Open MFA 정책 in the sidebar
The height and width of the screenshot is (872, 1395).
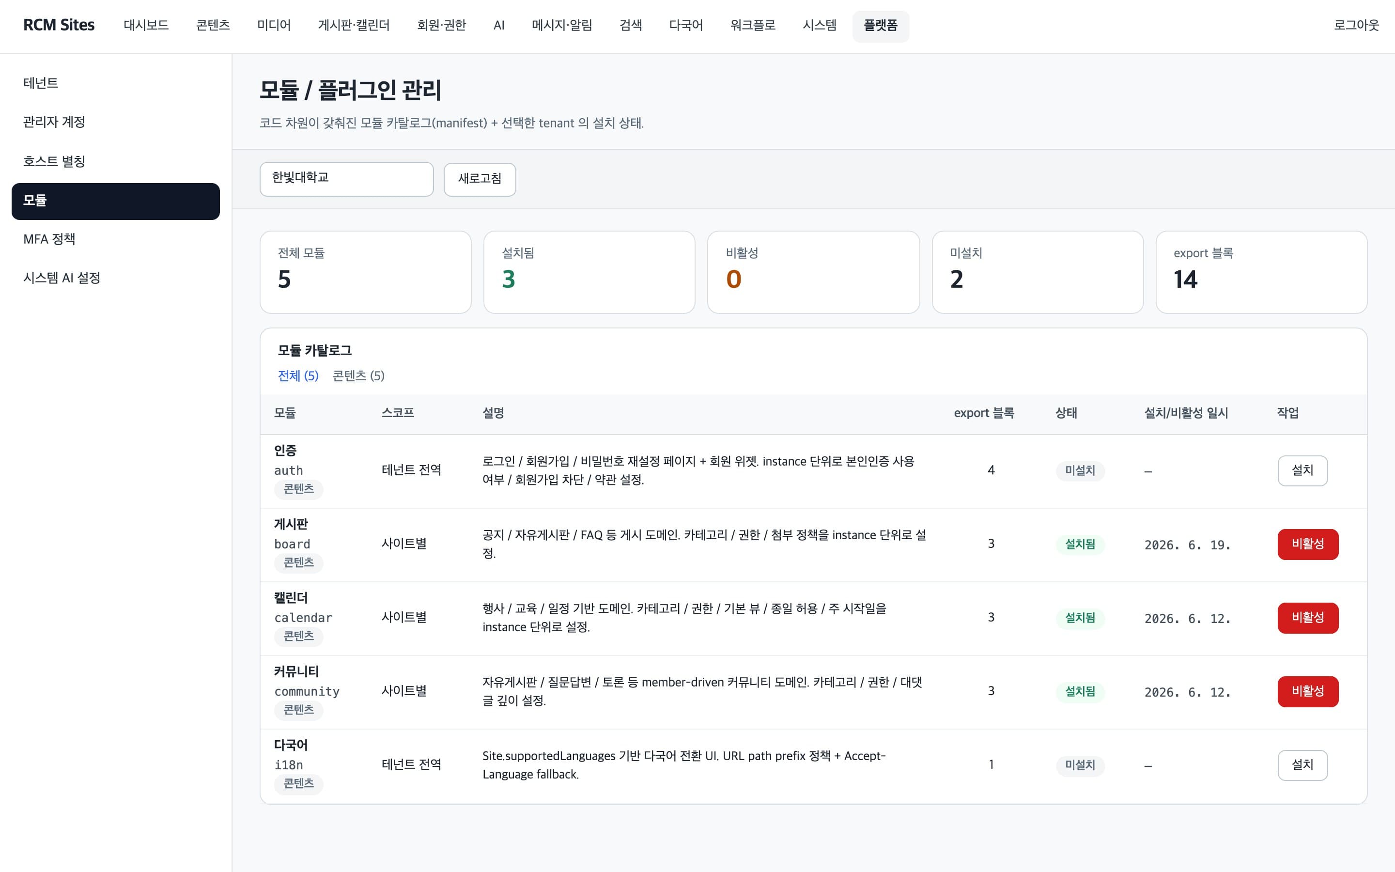click(115, 239)
